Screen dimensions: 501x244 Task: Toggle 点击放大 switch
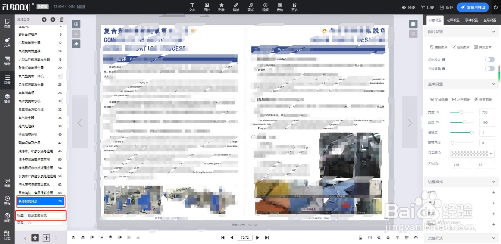490,59
